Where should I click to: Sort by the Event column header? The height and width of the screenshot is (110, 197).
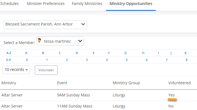(x=62, y=83)
